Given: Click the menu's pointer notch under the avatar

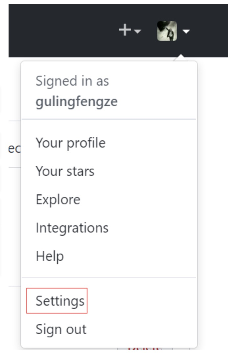Looking at the screenshot, I should pyautogui.click(x=181, y=58).
